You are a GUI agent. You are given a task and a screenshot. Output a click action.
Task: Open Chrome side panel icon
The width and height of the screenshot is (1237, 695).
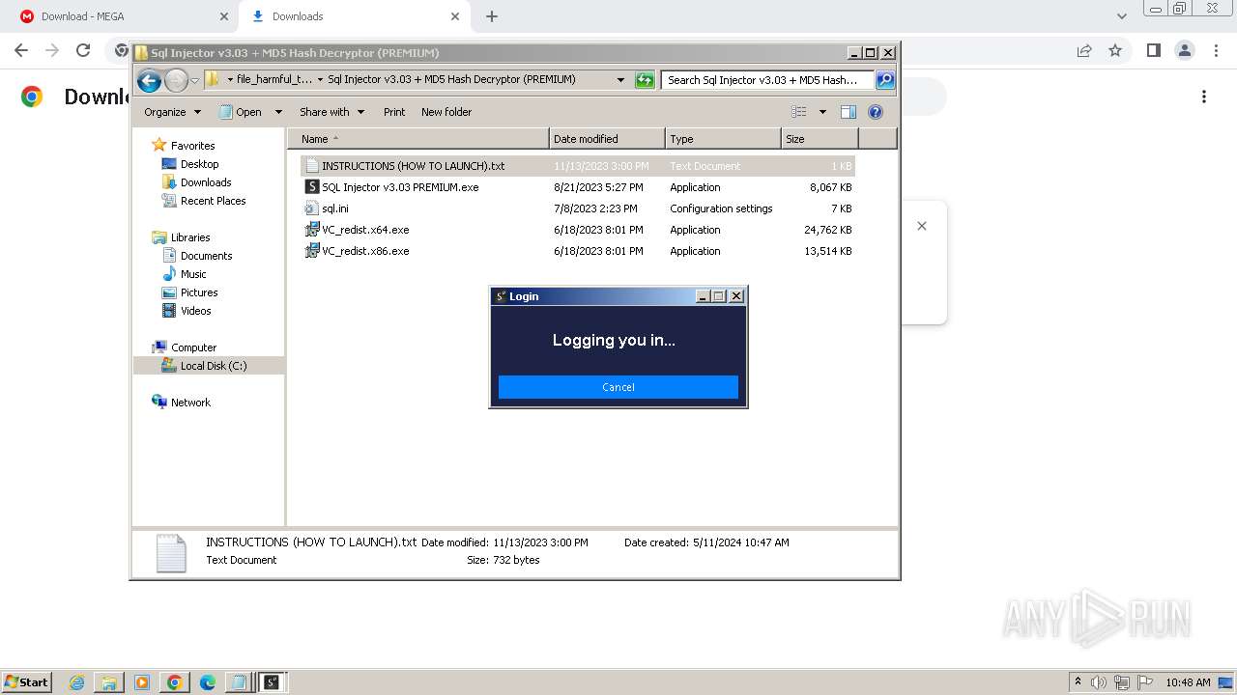1153,50
